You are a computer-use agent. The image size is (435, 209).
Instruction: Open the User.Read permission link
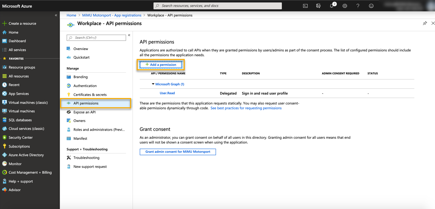[x=167, y=93]
